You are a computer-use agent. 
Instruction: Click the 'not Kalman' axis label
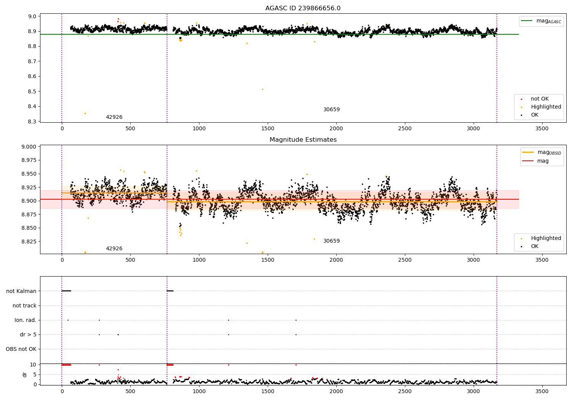click(x=21, y=291)
